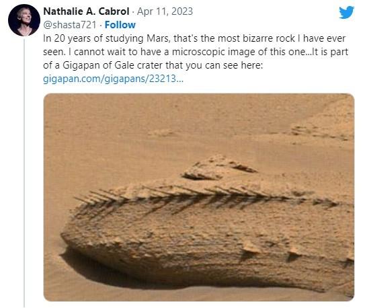This screenshot has height=308, width=365.
Task: Click the dot separator before Follow
Action: click(100, 25)
